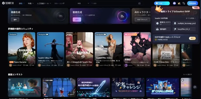Screen dimensions: 201x99
Task: Expand the 探検 menu chevron
Action: click(24, 3)
